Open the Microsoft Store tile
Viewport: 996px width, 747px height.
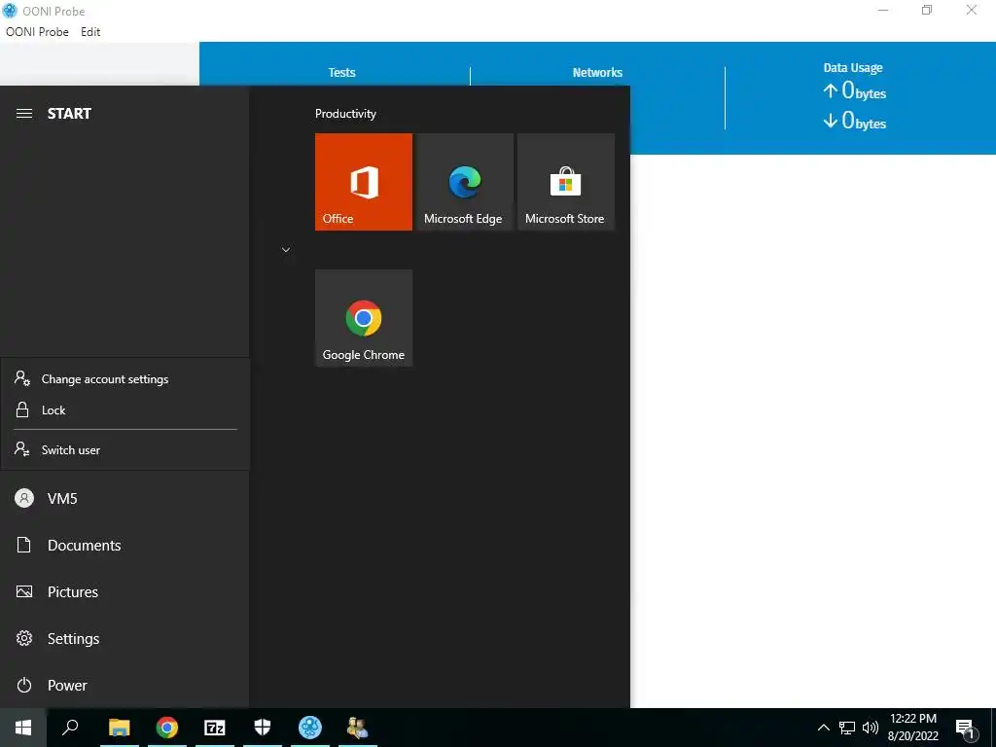pyautogui.click(x=565, y=182)
